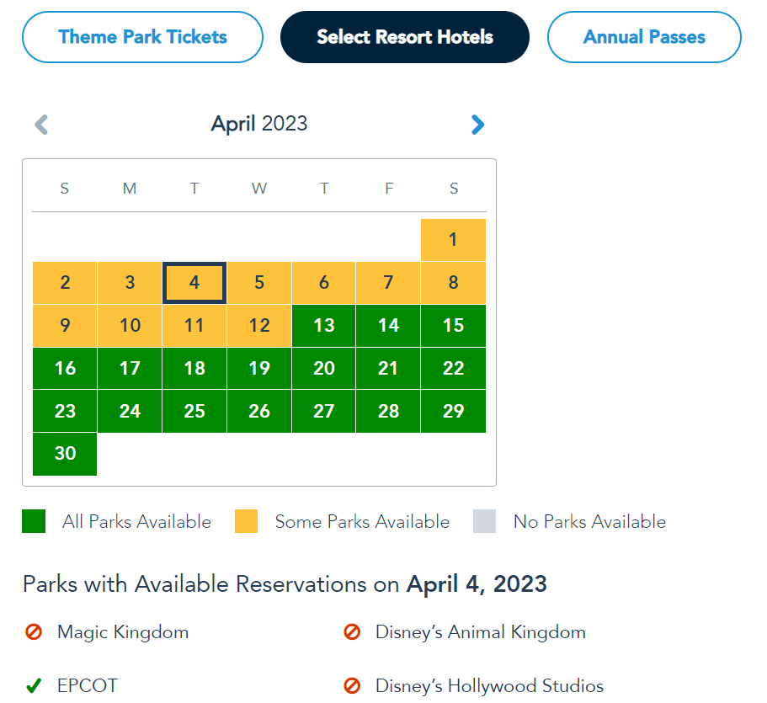Select April 4 on the calendar
Image resolution: width=767 pixels, height=703 pixels.
point(194,283)
